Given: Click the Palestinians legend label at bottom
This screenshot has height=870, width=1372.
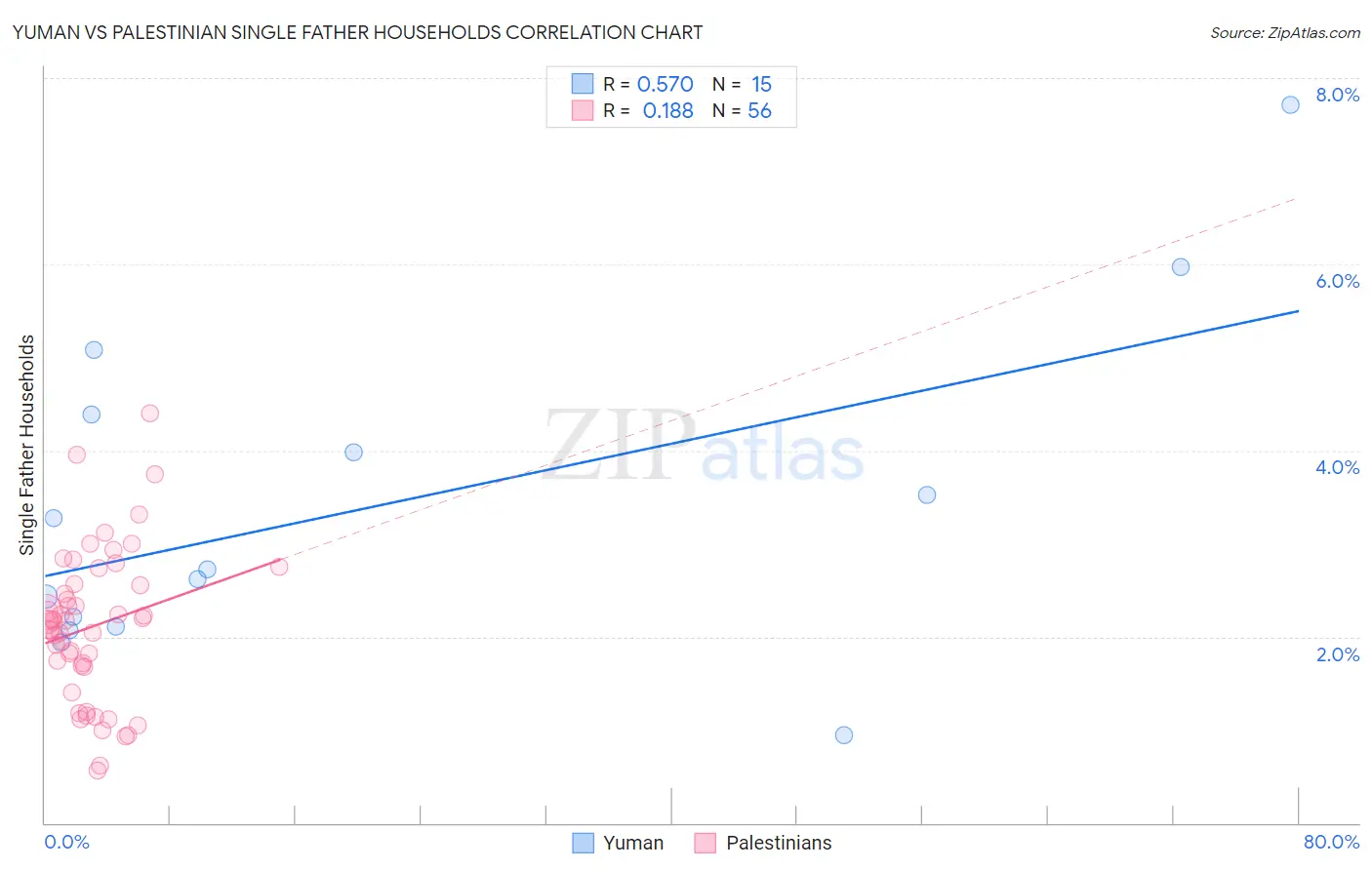Looking at the screenshot, I should (x=779, y=843).
